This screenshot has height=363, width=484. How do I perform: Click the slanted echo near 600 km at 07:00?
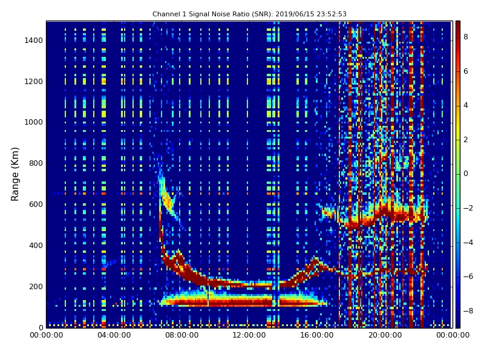pyautogui.click(x=168, y=198)
